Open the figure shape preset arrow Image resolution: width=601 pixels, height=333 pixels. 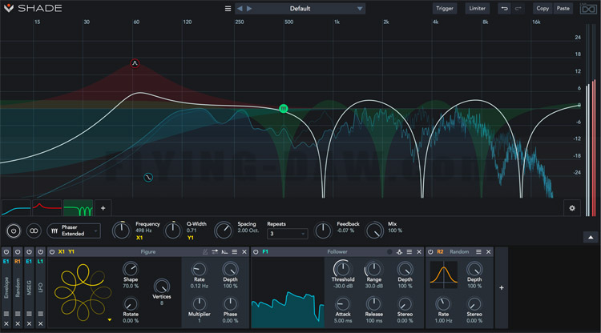click(x=110, y=320)
